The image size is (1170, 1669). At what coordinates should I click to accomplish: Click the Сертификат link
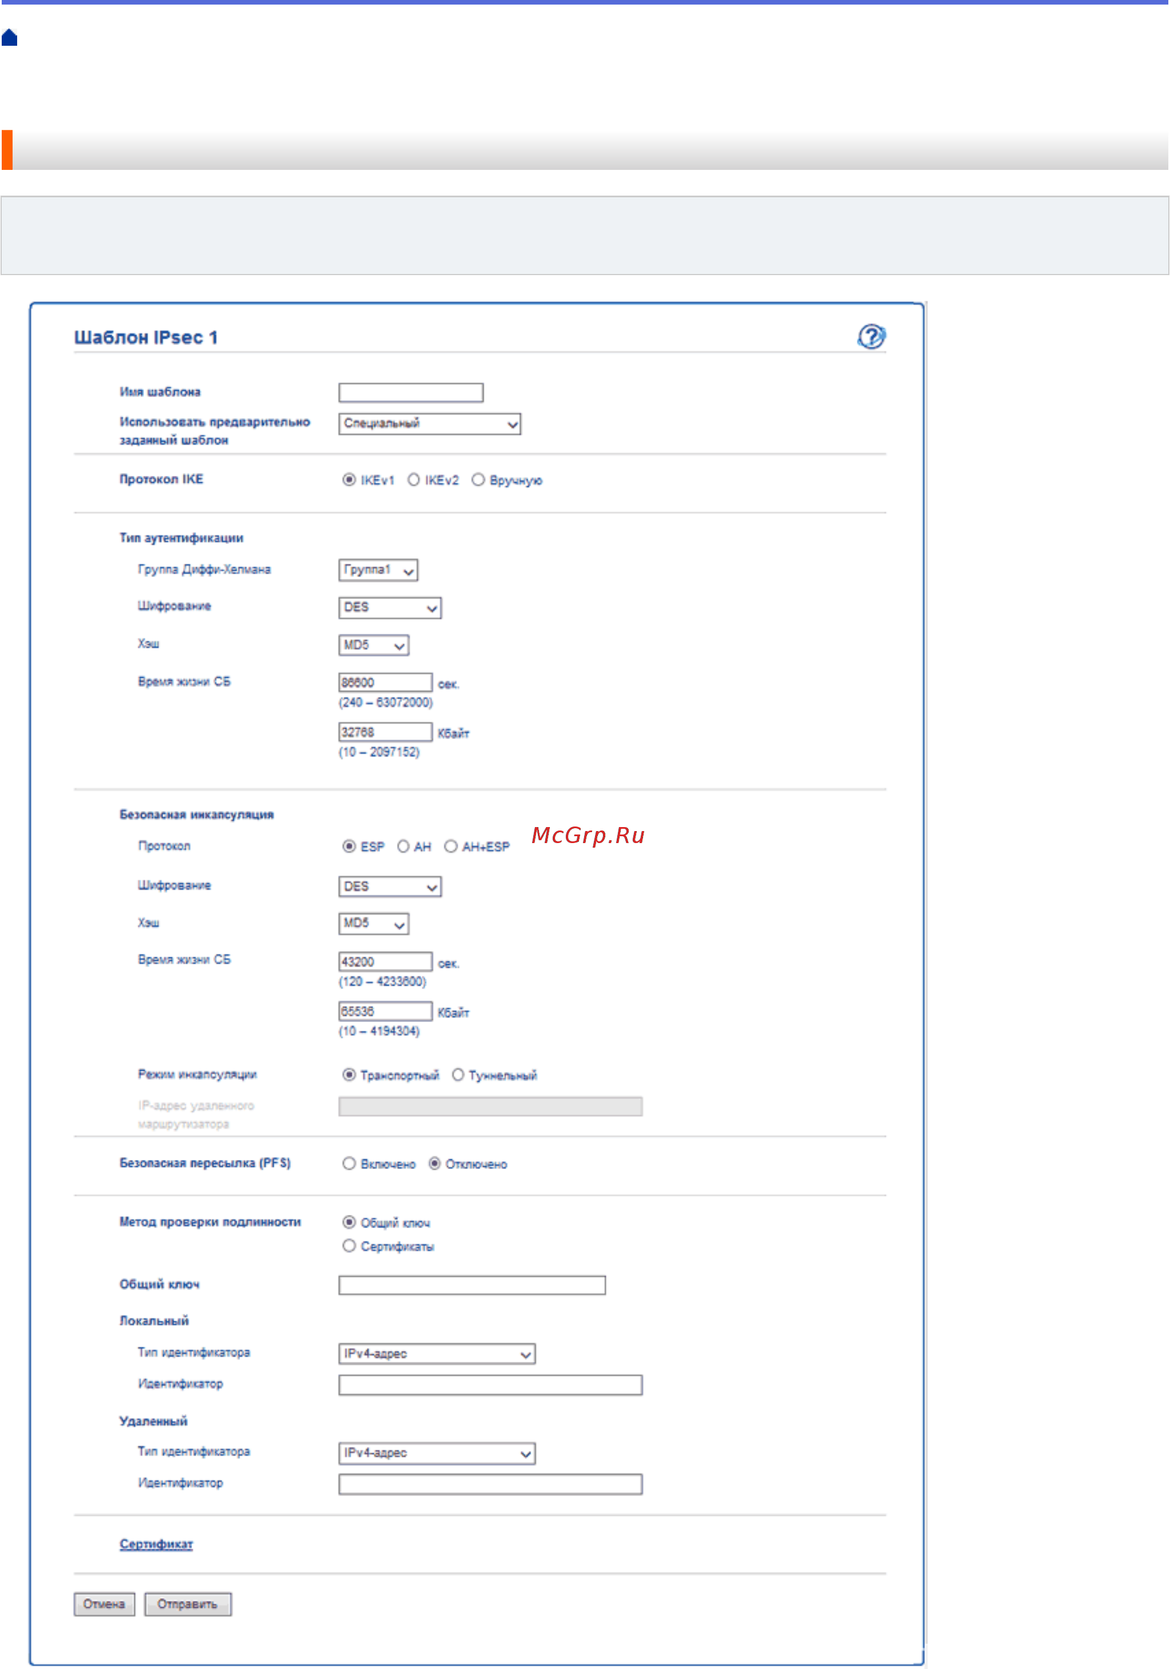coord(156,1544)
